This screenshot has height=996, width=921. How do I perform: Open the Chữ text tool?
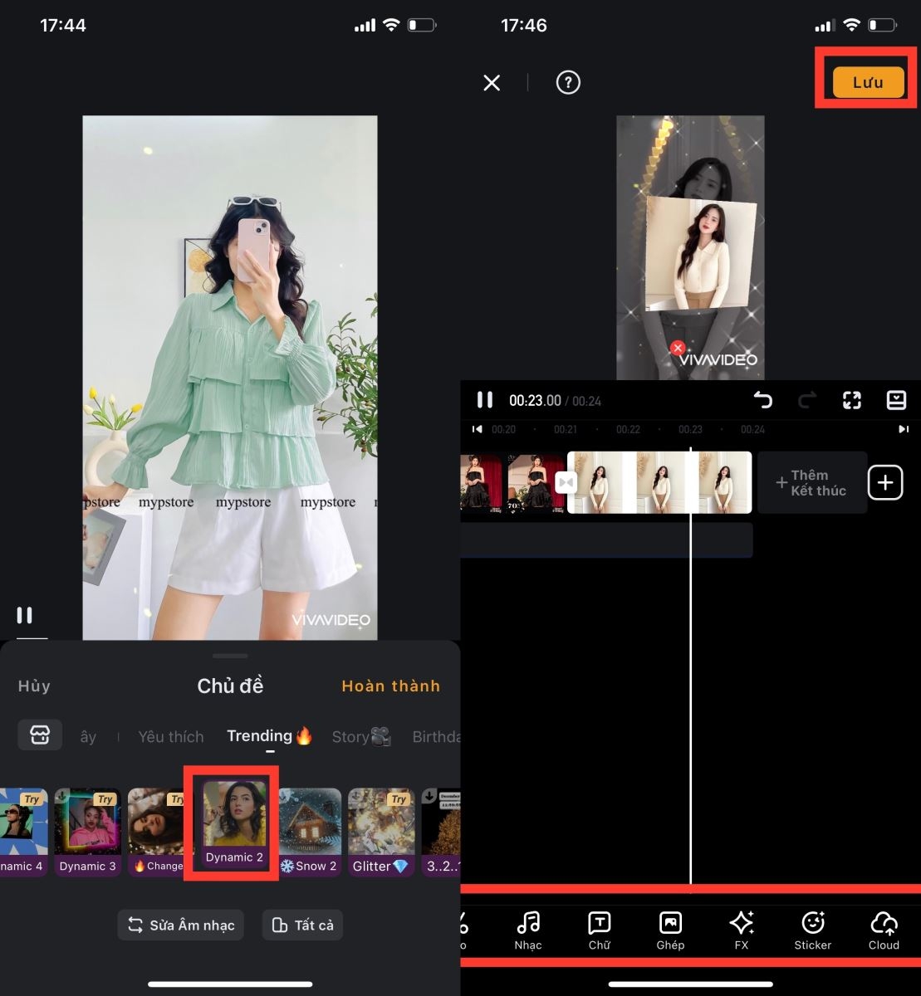click(599, 930)
